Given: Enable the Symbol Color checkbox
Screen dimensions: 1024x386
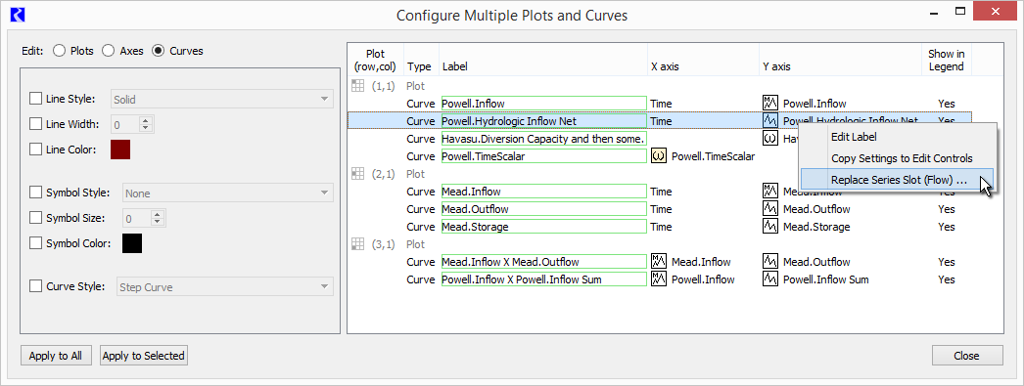Looking at the screenshot, I should (x=35, y=243).
